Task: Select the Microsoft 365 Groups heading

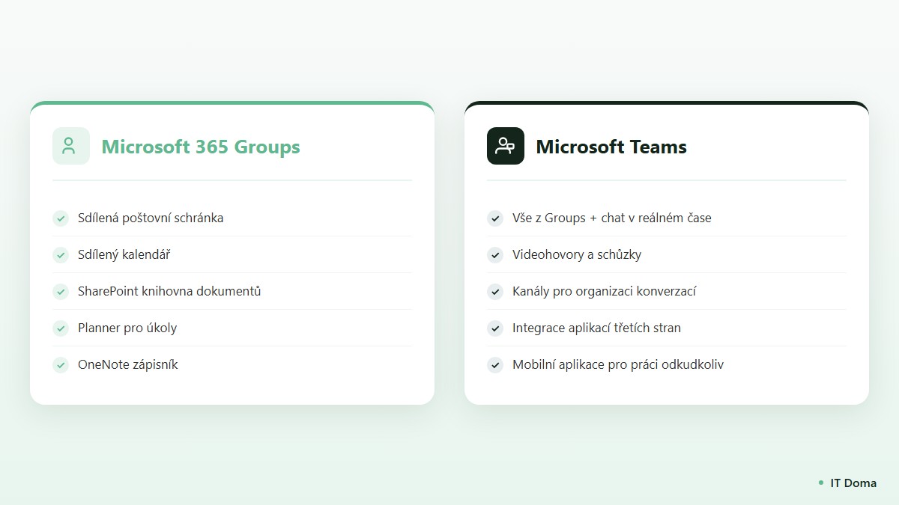Action: pyautogui.click(x=201, y=147)
